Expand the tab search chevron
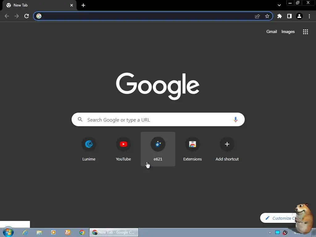The image size is (316, 237). click(x=279, y=5)
